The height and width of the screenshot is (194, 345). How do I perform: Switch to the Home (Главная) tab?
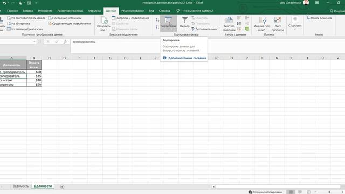tap(12, 11)
